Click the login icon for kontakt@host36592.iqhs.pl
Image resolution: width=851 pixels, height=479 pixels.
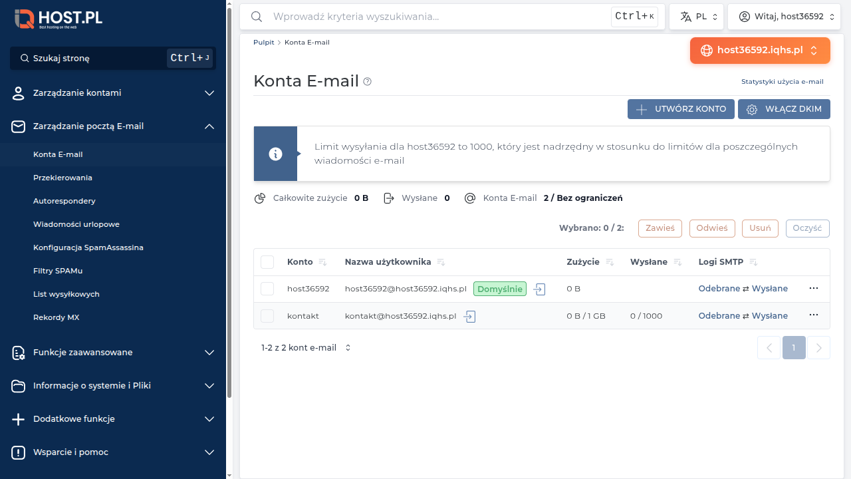pos(469,317)
